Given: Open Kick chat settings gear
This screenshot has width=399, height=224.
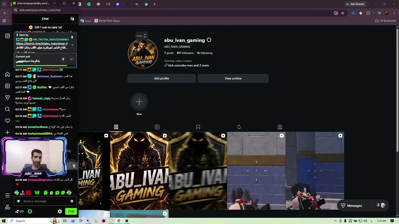Looking at the screenshot, I should point(60,212).
